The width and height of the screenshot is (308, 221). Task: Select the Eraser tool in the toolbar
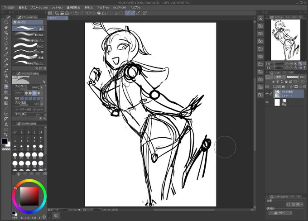[x=6, y=86]
